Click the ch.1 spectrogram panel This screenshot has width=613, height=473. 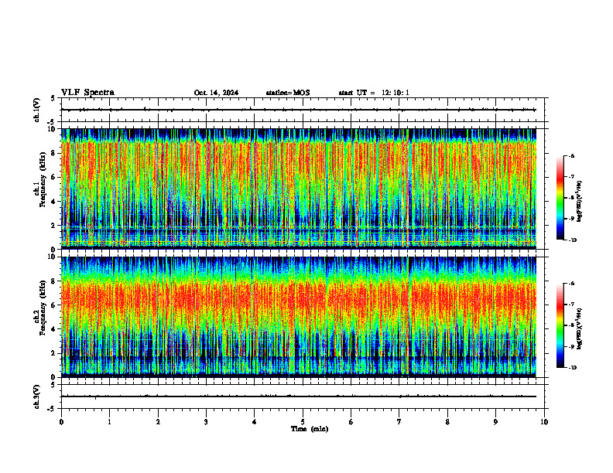pyautogui.click(x=299, y=189)
